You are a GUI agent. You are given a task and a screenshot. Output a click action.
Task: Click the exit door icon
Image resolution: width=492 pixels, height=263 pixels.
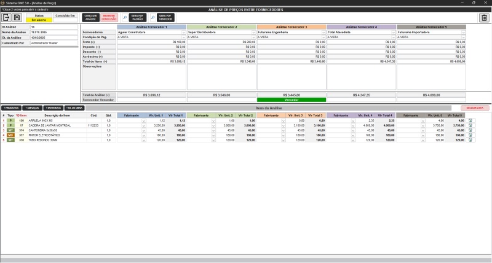pos(7,18)
